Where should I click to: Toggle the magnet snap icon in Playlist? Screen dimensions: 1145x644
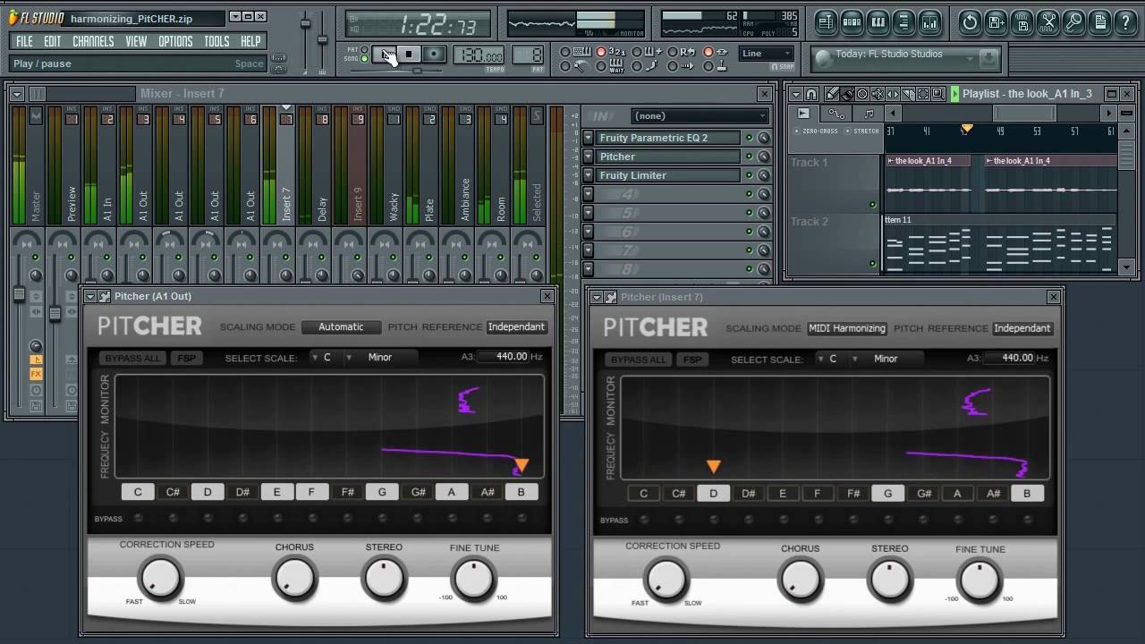tap(811, 93)
